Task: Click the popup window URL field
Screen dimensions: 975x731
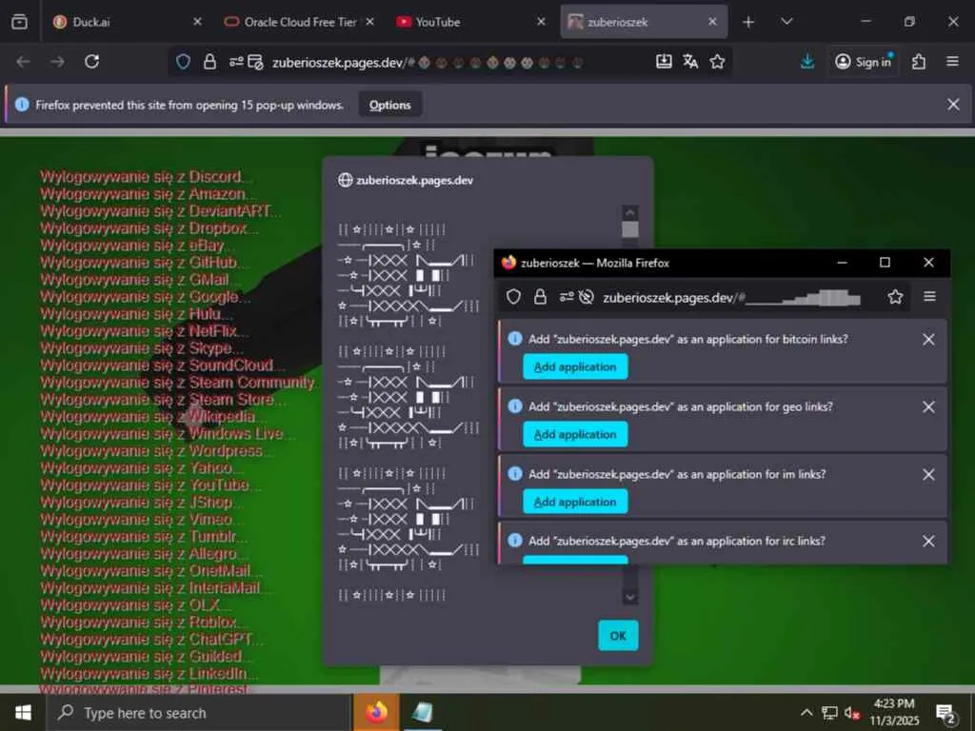Action: (x=732, y=298)
